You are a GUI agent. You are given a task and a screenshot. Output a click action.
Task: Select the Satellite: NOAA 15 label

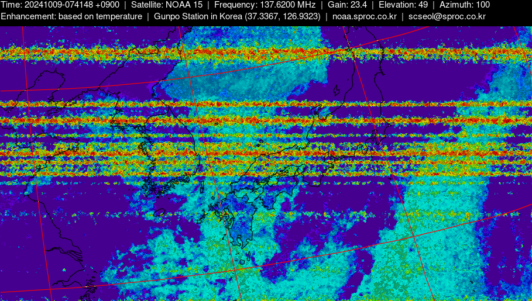tap(167, 5)
